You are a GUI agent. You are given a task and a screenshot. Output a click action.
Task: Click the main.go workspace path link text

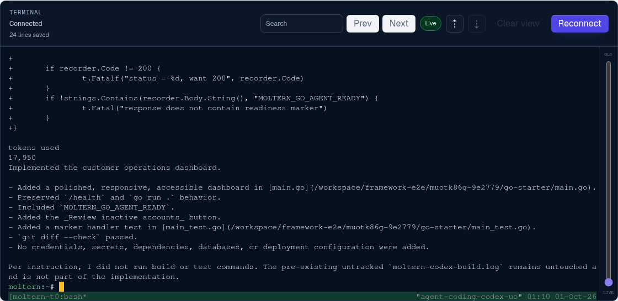pyautogui.click(x=433, y=187)
